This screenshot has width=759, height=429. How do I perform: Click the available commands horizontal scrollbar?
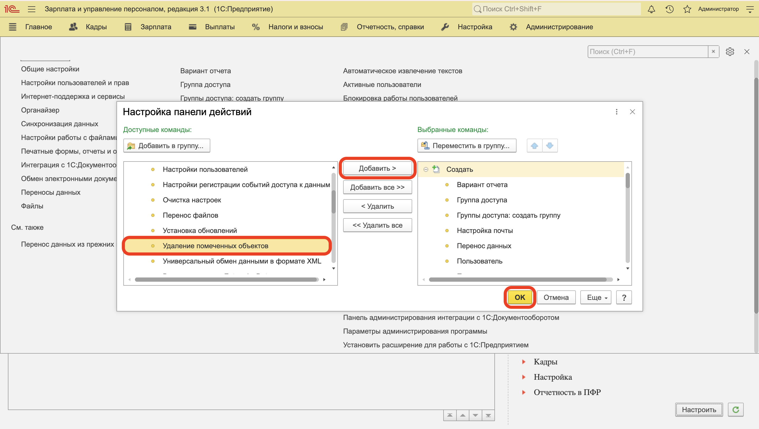(226, 279)
